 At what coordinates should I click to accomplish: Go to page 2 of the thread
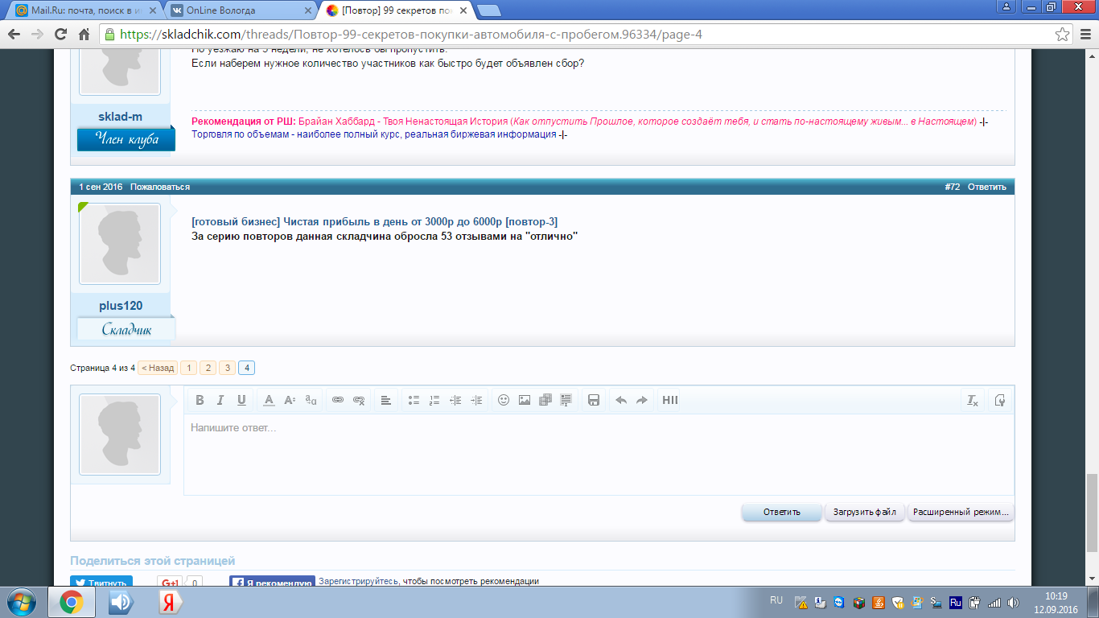pos(208,368)
